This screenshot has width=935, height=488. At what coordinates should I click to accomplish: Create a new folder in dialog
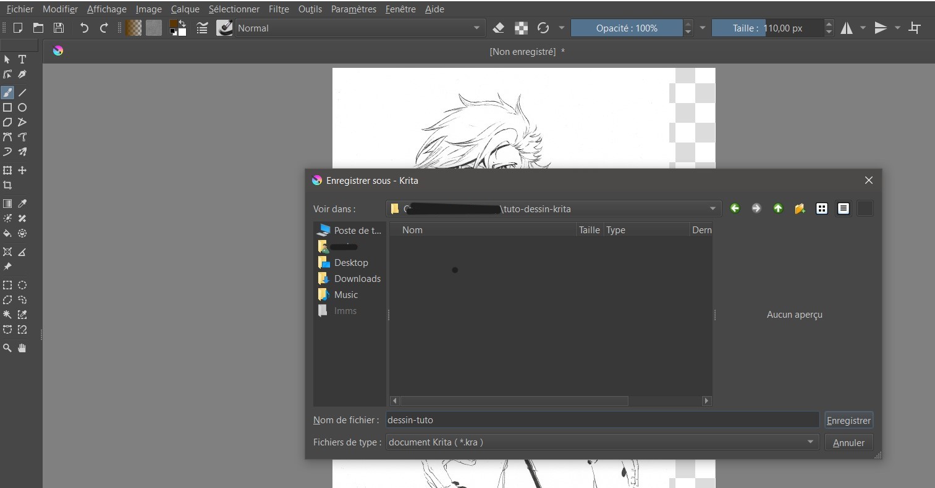coord(800,209)
